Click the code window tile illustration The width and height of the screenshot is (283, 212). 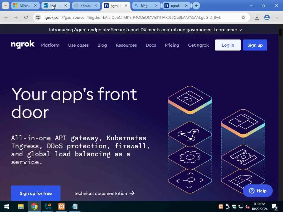pos(190,99)
